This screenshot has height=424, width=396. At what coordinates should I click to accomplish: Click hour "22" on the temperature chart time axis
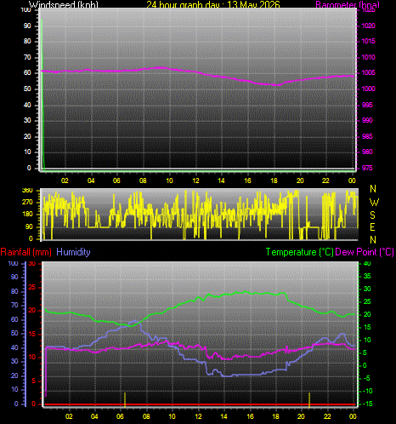[327, 416]
